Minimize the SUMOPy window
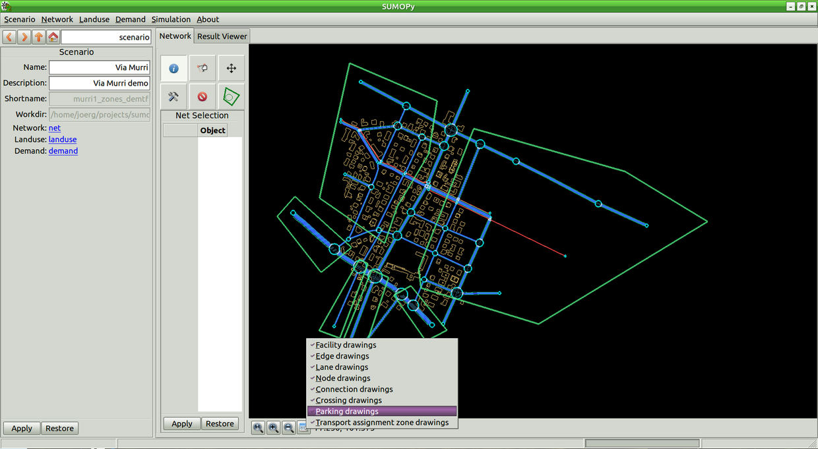 (790, 6)
